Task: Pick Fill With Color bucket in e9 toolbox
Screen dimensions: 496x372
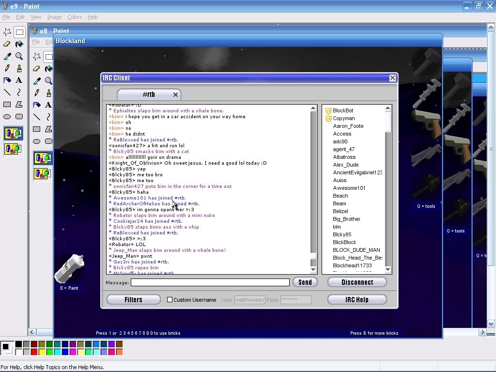Action: pyautogui.click(x=19, y=44)
